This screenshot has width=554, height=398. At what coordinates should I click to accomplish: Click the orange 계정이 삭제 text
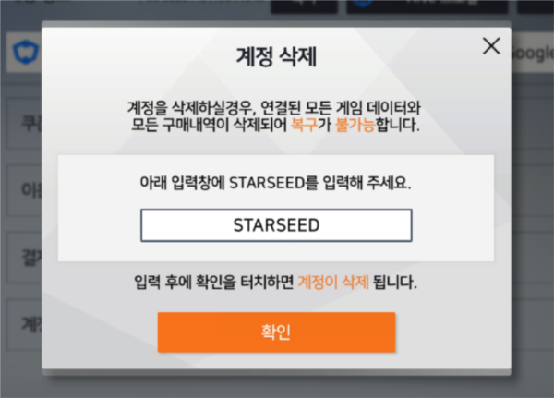[333, 282]
